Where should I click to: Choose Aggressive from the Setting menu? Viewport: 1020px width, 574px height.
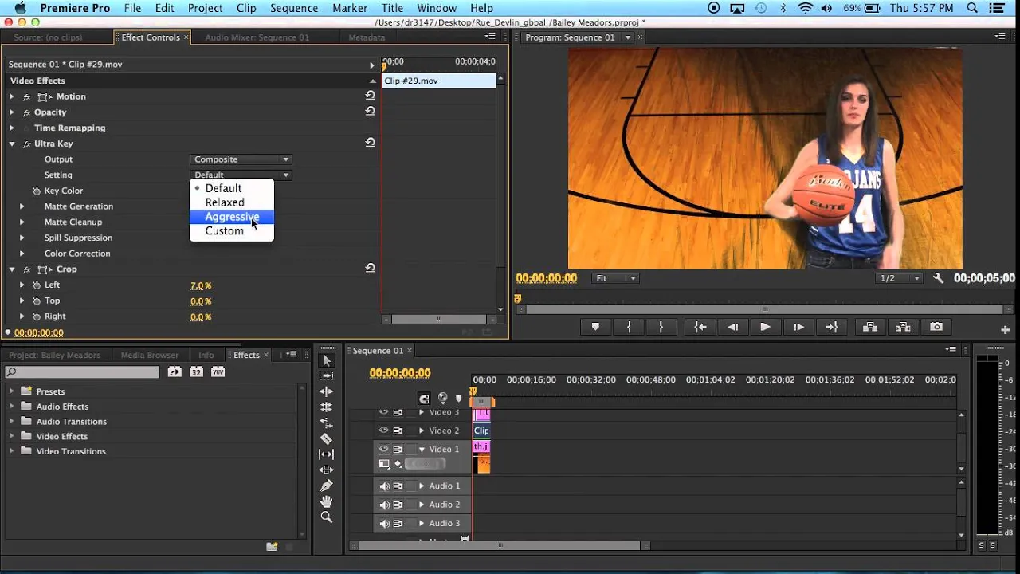pyautogui.click(x=232, y=217)
